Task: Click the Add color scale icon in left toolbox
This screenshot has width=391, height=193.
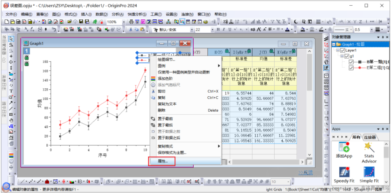Action: click(x=11, y=155)
